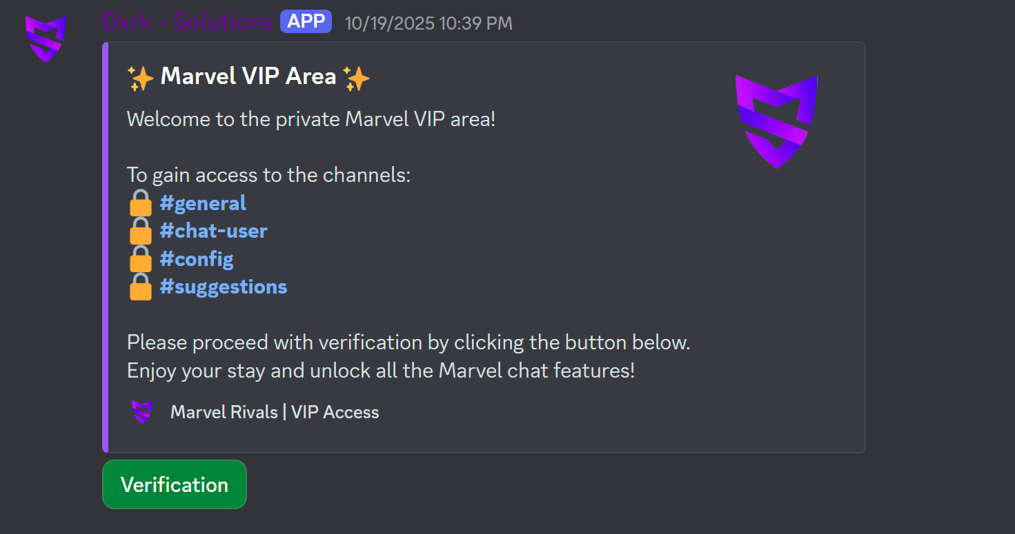Open the #general channel link
1015x534 pixels.
pyautogui.click(x=203, y=203)
